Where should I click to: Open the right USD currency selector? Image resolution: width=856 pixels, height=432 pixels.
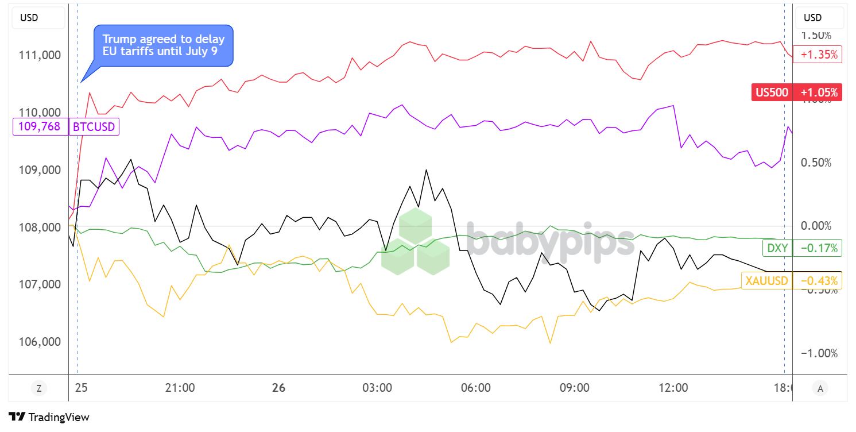[x=819, y=18]
